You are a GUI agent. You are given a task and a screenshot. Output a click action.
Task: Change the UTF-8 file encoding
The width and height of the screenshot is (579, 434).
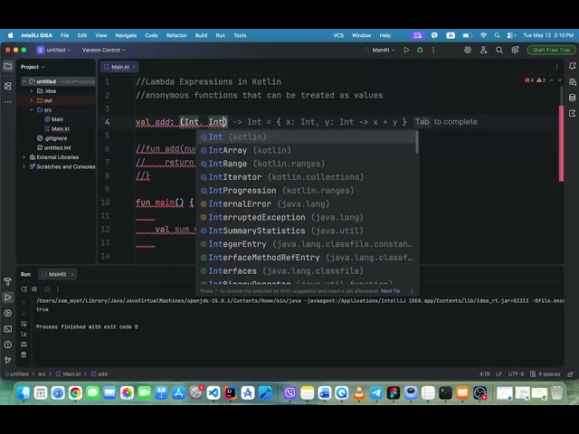[516, 373]
